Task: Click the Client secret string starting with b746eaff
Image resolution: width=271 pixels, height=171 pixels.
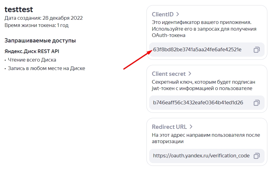Action: [198, 103]
